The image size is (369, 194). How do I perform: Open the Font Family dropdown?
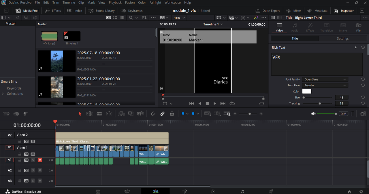(x=325, y=79)
